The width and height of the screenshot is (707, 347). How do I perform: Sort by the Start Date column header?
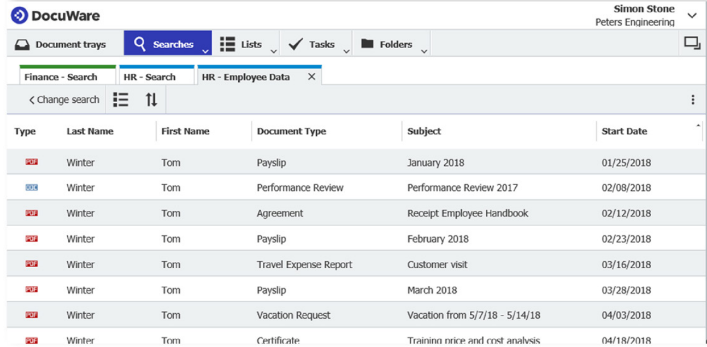pos(624,131)
